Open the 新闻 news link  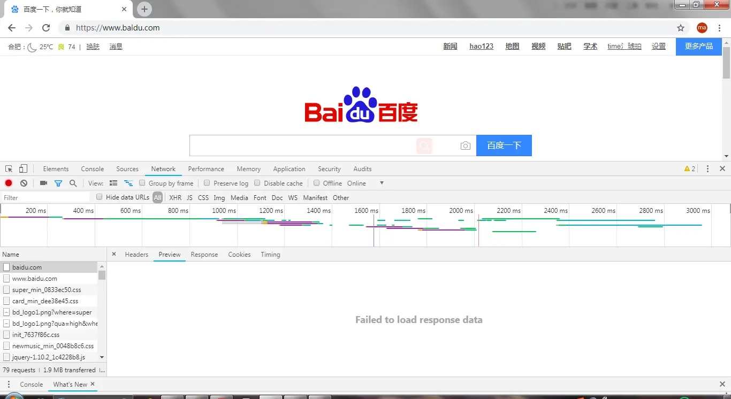pyautogui.click(x=450, y=47)
